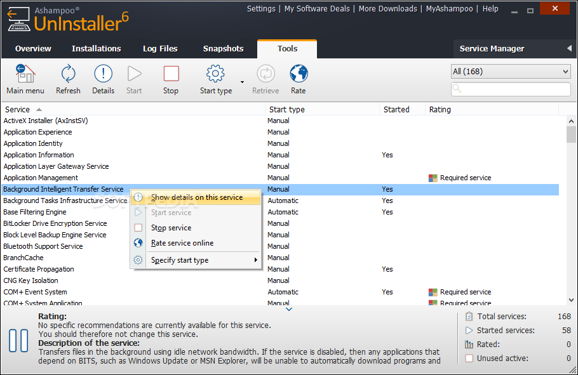
Task: Click the red square beside Stop service
Action: tap(138, 228)
